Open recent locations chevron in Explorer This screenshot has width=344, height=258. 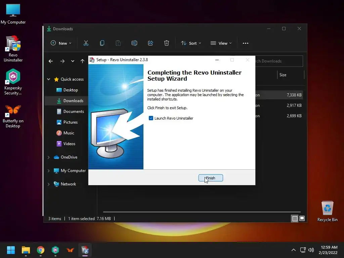(x=73, y=61)
